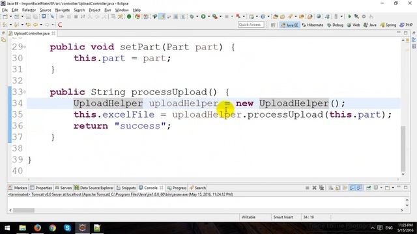Open the File menu
This screenshot has height=234, width=417.
[5, 10]
